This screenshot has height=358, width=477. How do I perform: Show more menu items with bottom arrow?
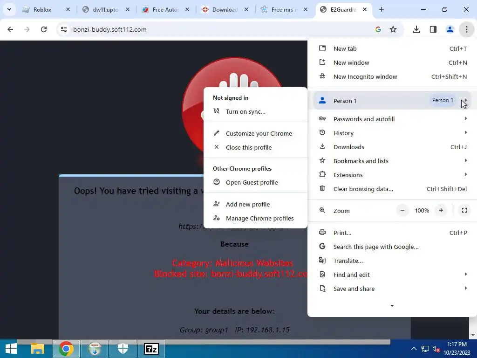392,306
